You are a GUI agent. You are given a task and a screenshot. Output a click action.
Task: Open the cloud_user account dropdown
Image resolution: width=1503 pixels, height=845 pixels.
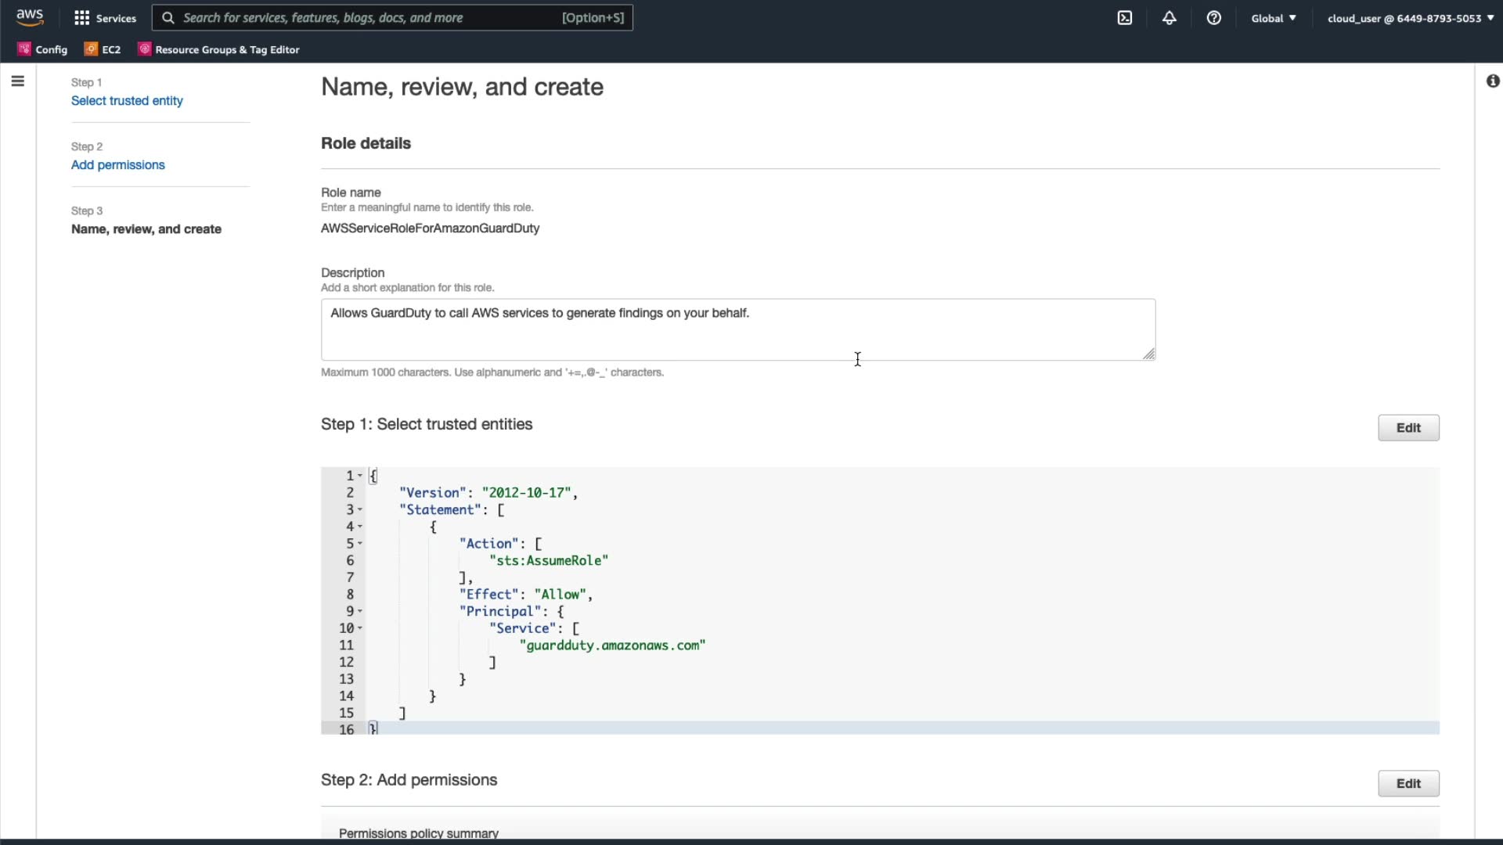(1410, 18)
